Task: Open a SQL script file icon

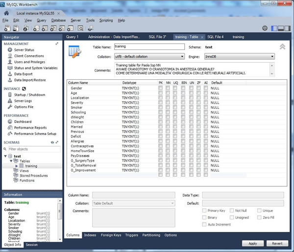Action: (x=16, y=28)
